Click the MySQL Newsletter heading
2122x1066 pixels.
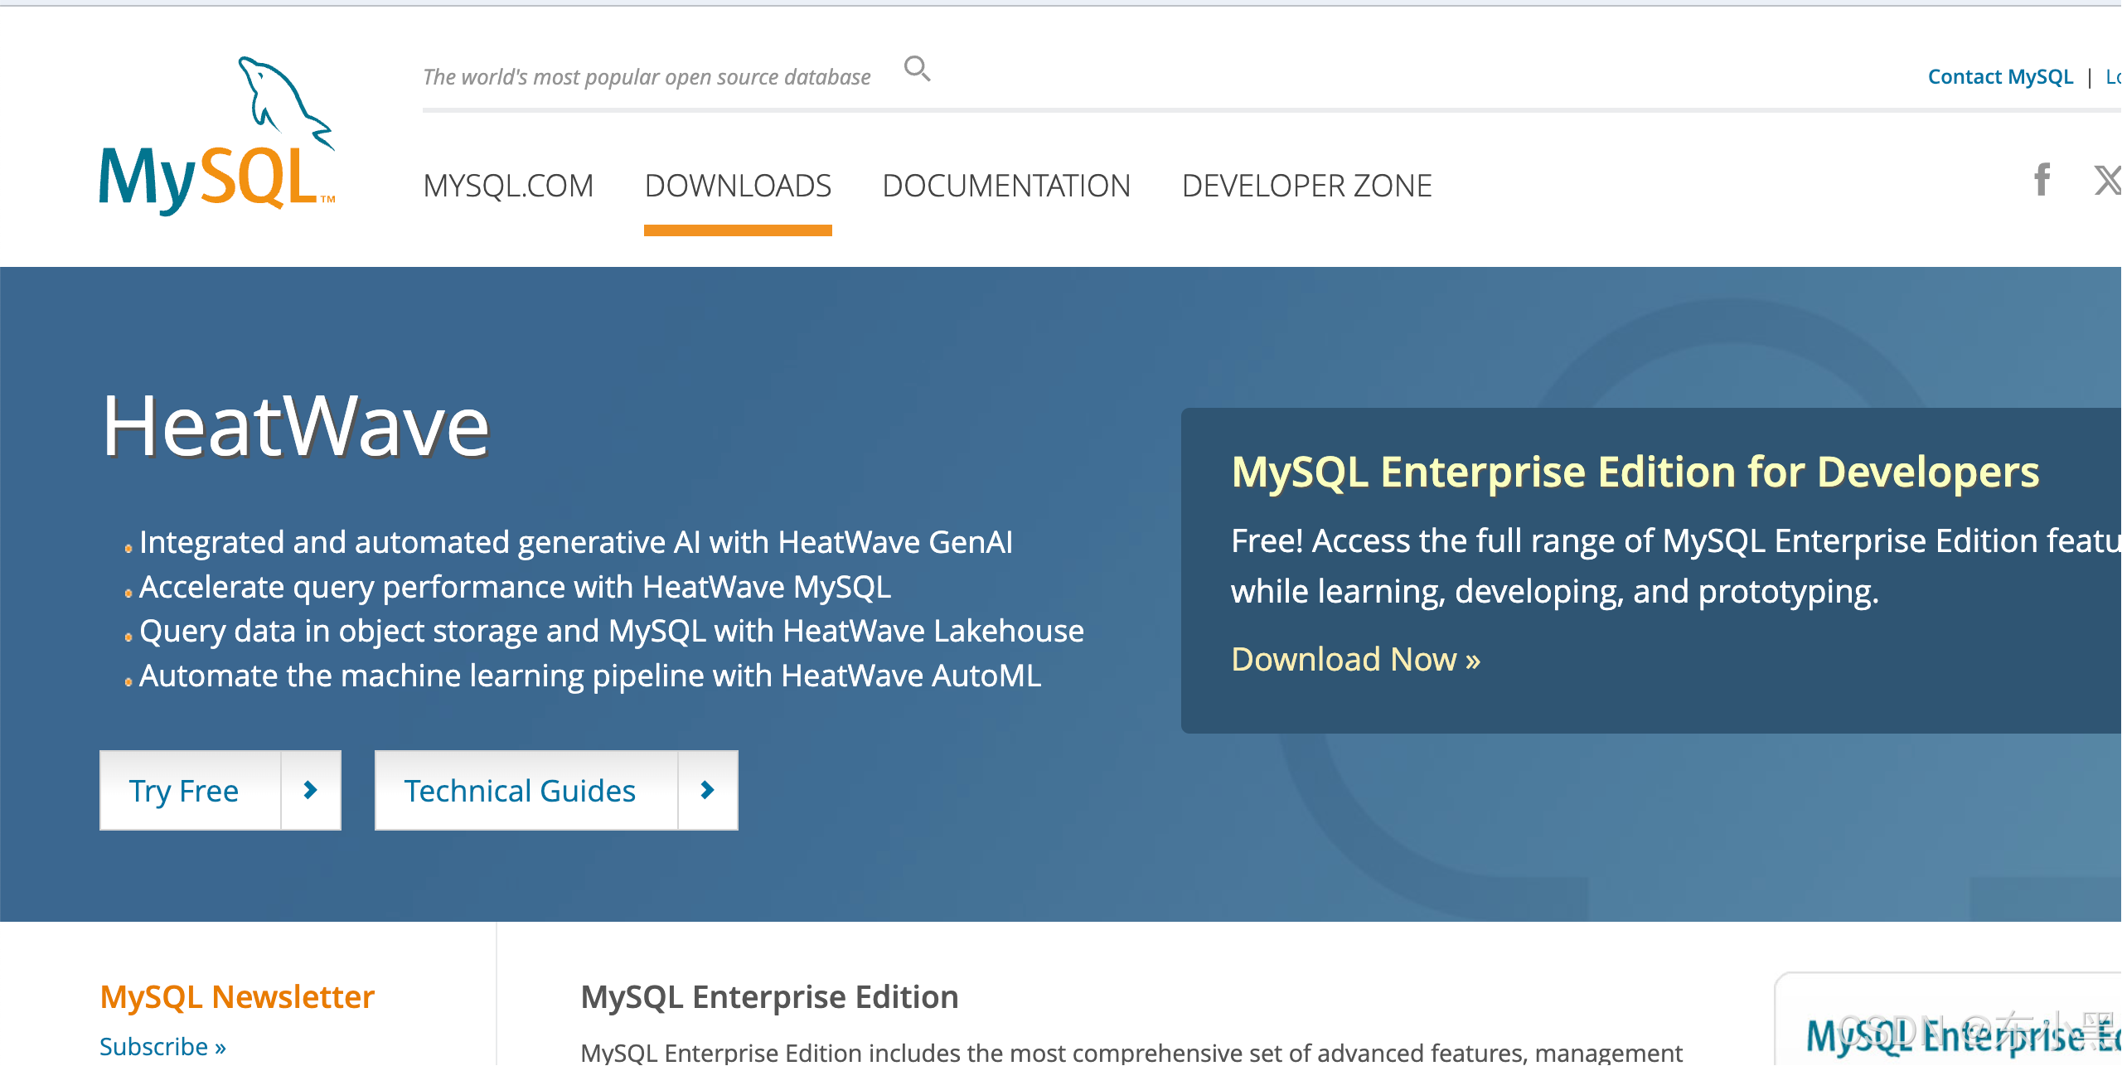coord(237,996)
